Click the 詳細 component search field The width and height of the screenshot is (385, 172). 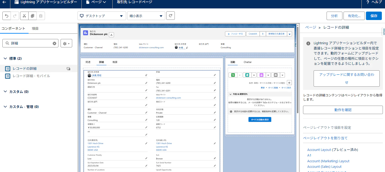[30, 43]
